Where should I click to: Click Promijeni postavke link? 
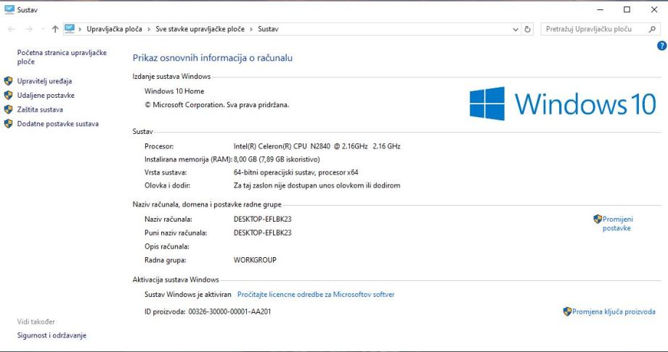point(617,224)
